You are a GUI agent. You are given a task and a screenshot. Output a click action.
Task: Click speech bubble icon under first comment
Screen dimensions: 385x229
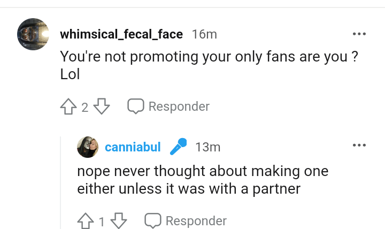136,106
